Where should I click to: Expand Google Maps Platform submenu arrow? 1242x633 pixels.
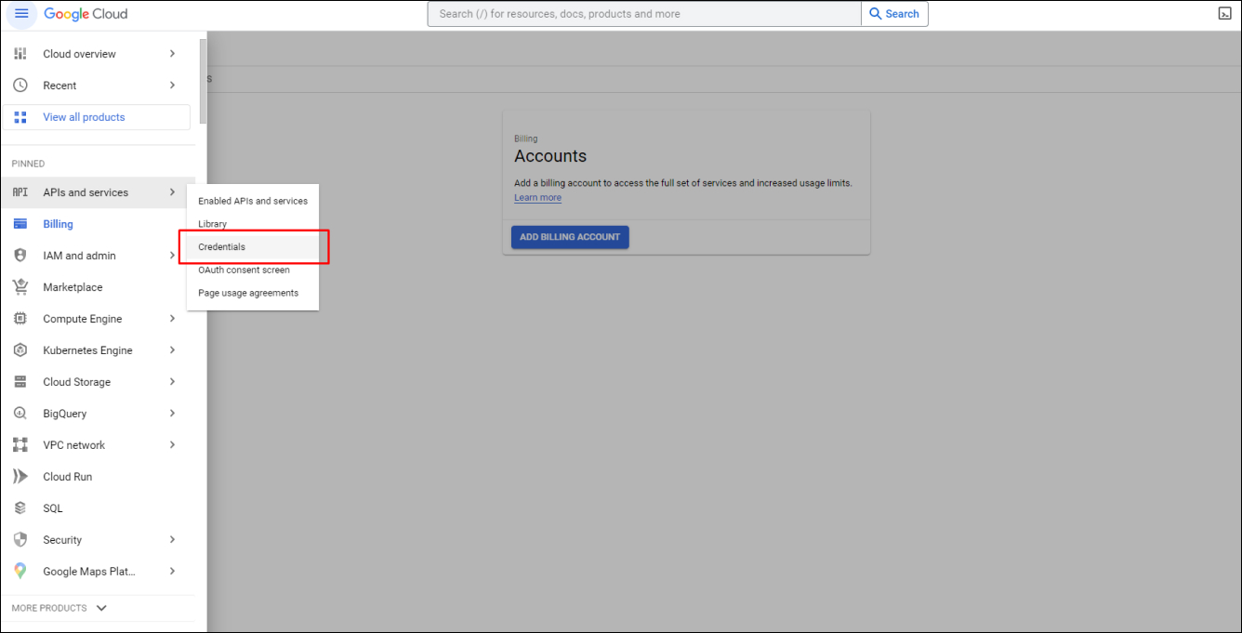[172, 572]
